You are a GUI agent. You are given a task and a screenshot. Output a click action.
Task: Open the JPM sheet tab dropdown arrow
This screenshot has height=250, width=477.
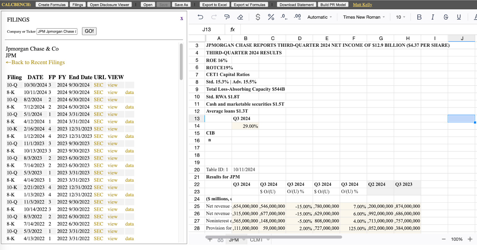click(x=244, y=240)
